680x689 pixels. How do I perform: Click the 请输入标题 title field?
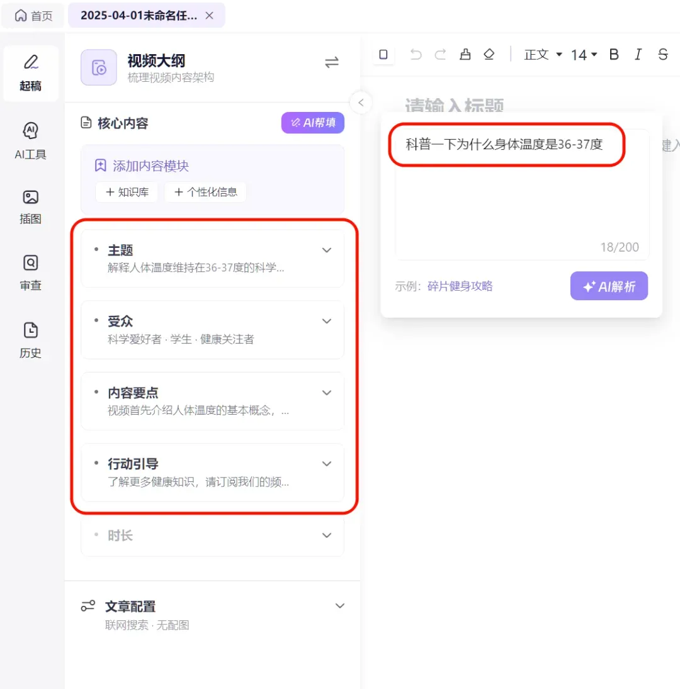pos(454,106)
